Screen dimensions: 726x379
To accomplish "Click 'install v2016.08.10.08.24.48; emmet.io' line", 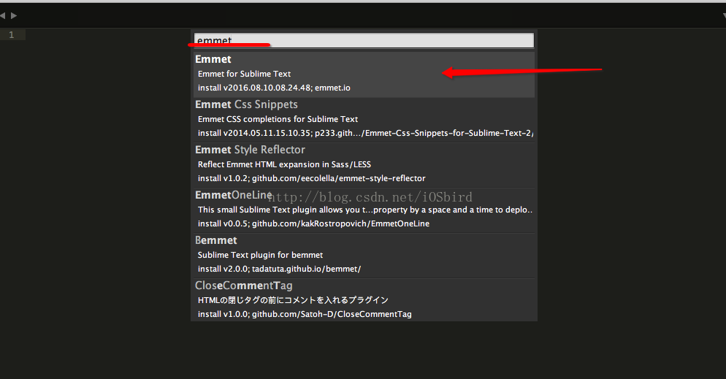I will (274, 88).
